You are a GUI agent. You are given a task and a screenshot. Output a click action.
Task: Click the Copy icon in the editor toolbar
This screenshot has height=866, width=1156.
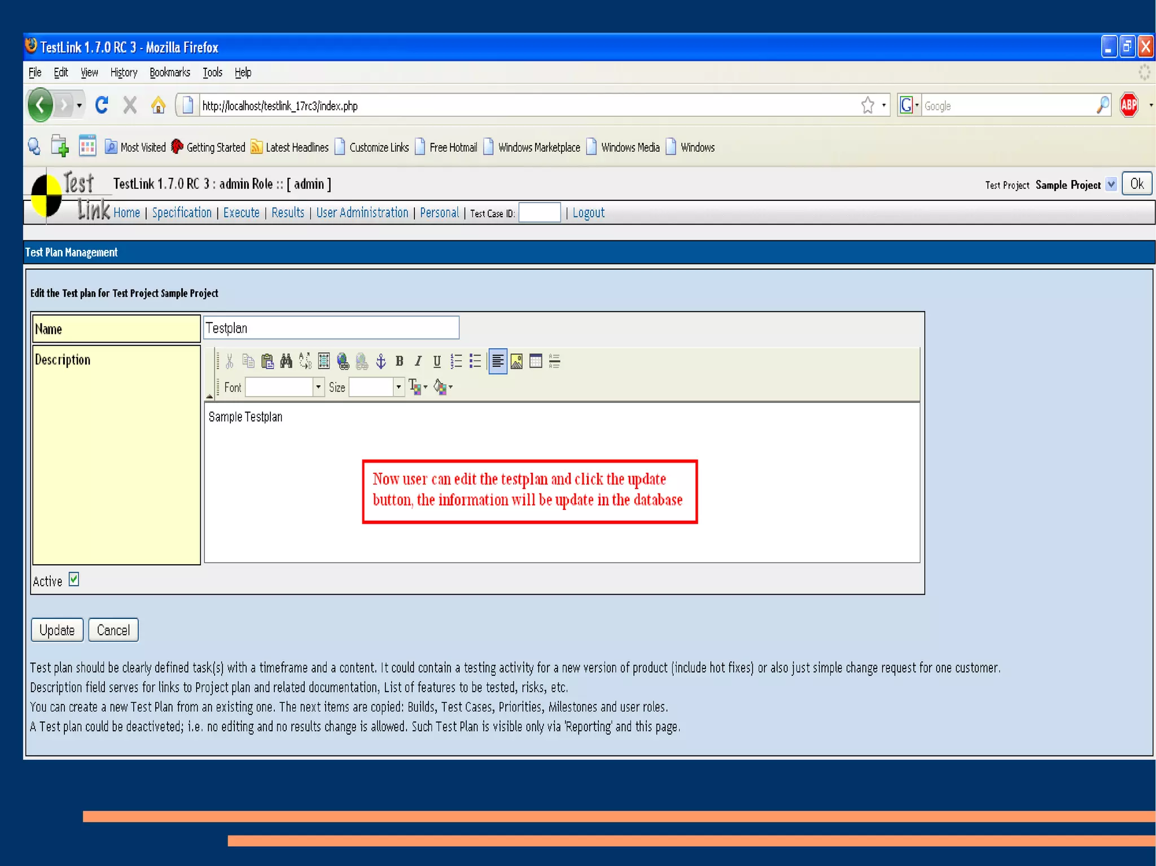point(248,361)
